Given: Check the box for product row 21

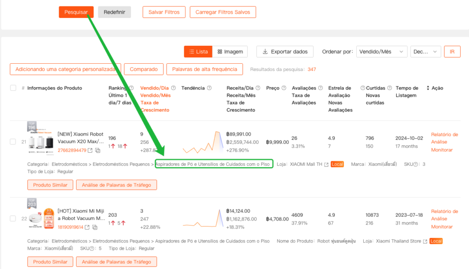Looking at the screenshot, I should pos(13,142).
